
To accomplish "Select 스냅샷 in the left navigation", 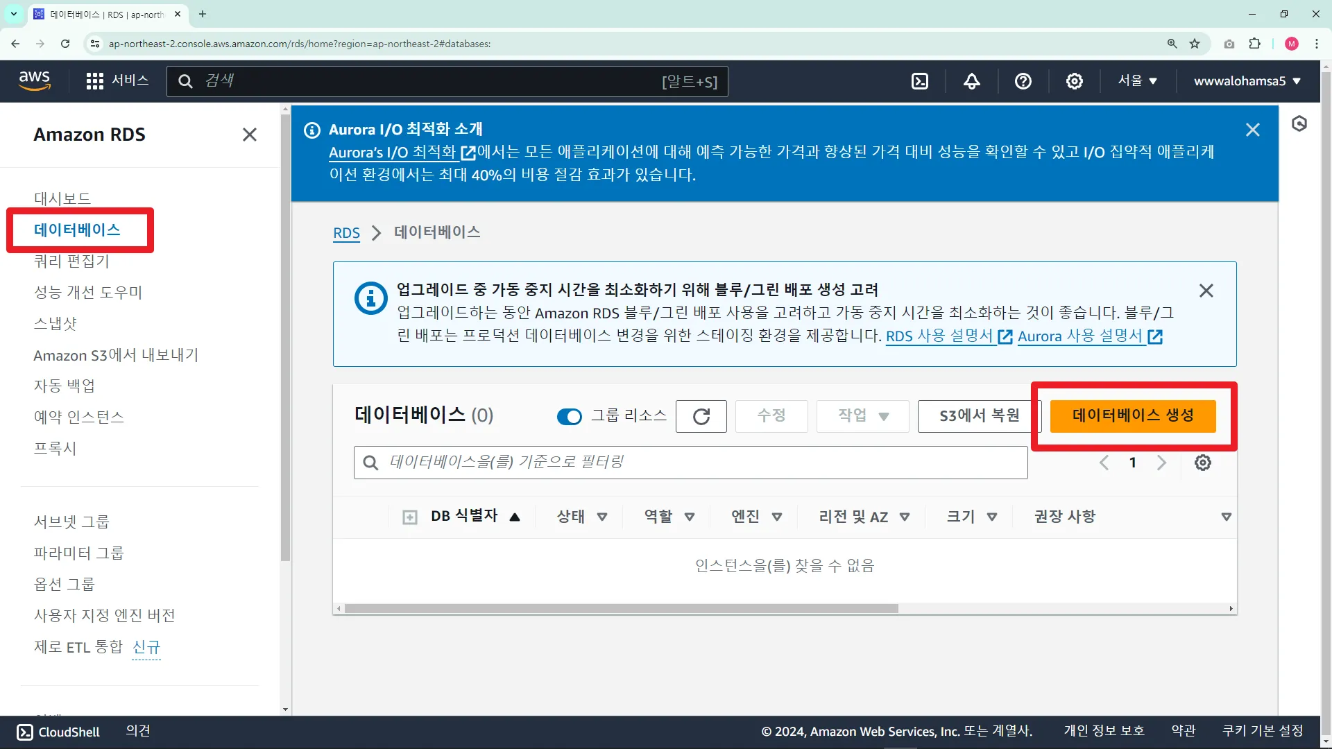I will 55,324.
